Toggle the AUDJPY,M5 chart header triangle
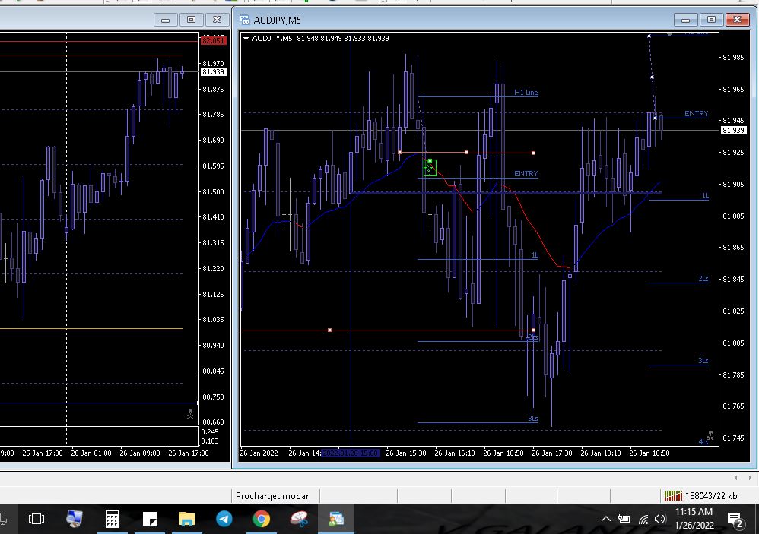The image size is (759, 534). [246, 39]
